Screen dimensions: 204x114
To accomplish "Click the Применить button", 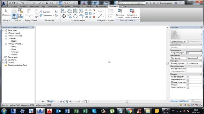I will click(197, 101).
